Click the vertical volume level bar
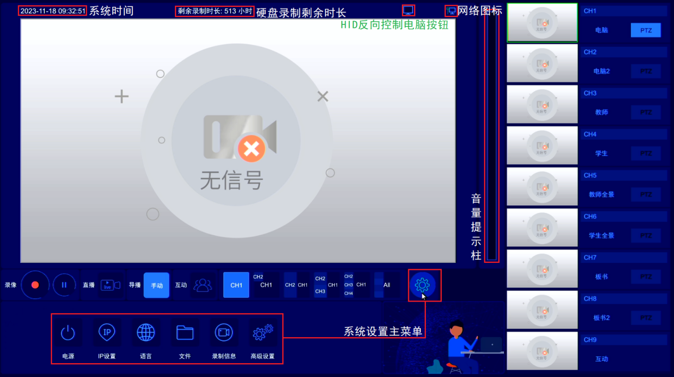The width and height of the screenshot is (674, 377). click(492, 138)
